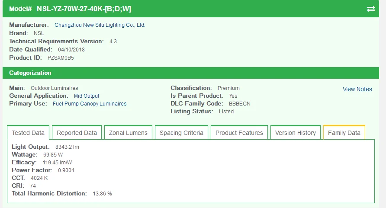Image resolution: width=386 pixels, height=208 pixels.
Task: Click the Light Output value 8343.2 lm
Action: [x=67, y=147]
